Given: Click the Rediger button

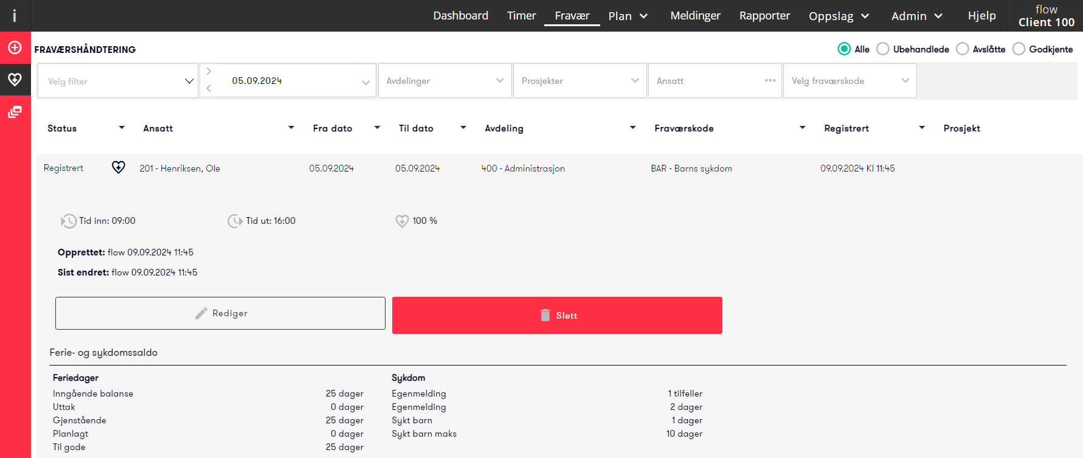Looking at the screenshot, I should point(220,313).
